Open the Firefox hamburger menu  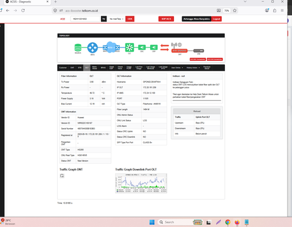[282, 11]
